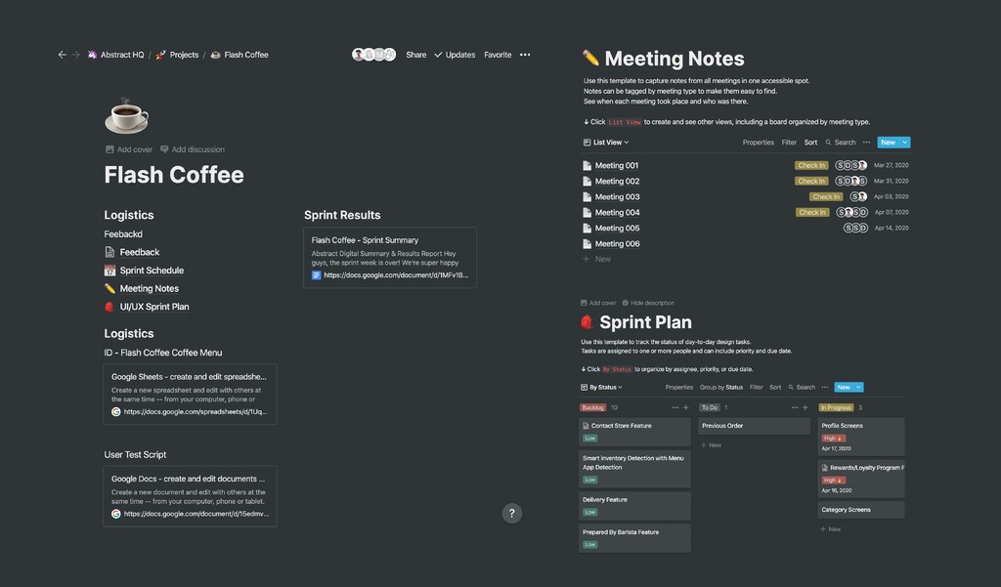The width and height of the screenshot is (1001, 587).
Task: Open the Google Docs bookmark under User Test Script
Action: 191,496
